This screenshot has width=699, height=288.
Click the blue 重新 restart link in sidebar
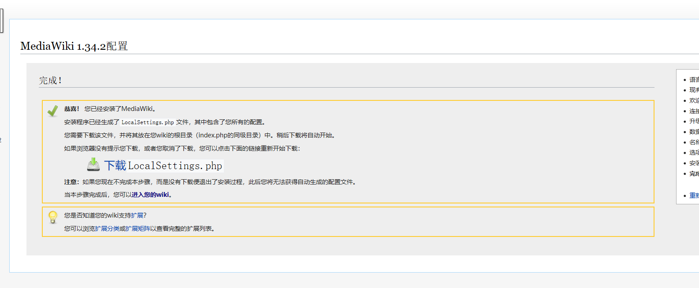[694, 196]
